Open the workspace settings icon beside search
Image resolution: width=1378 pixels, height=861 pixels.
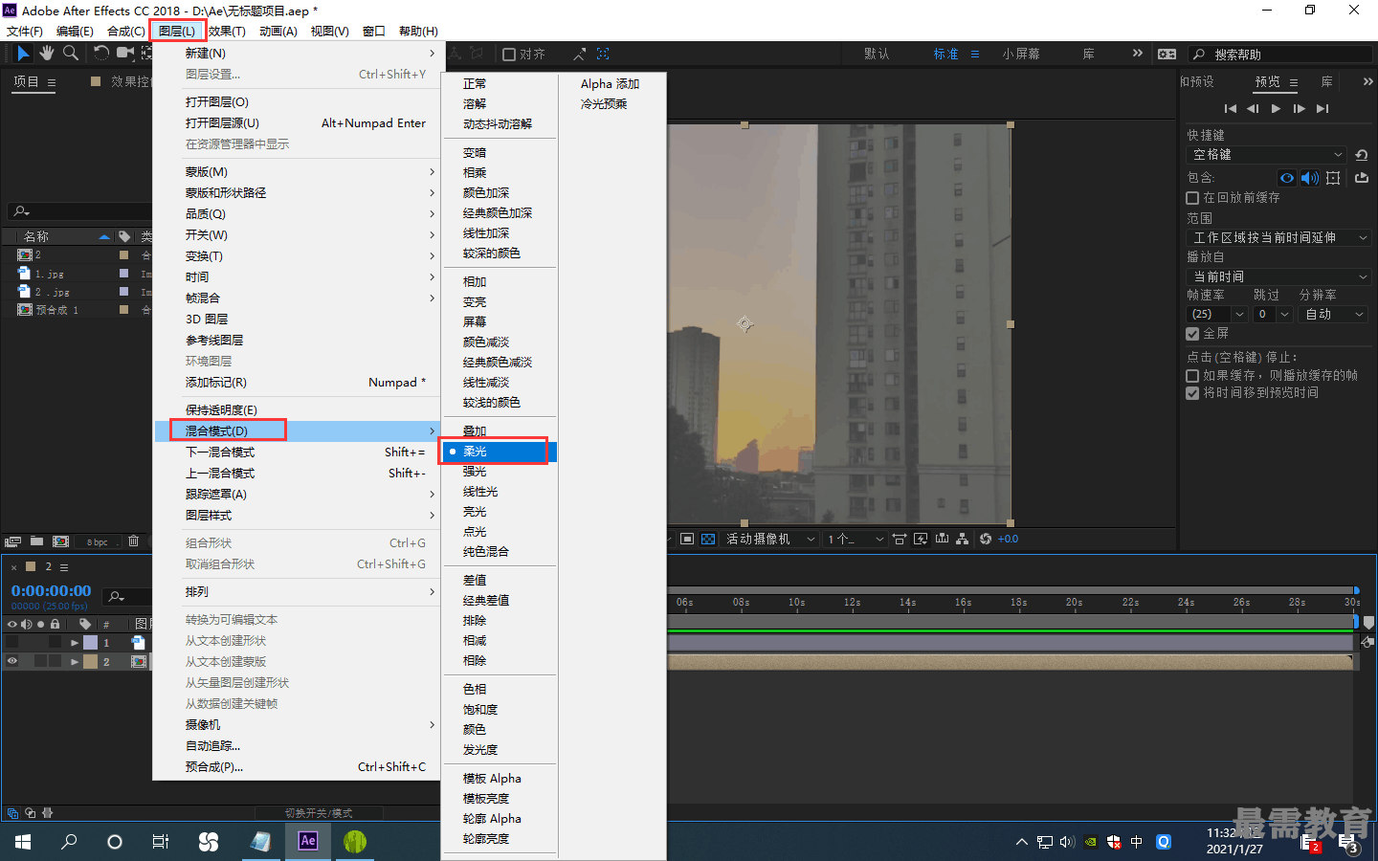point(1167,54)
